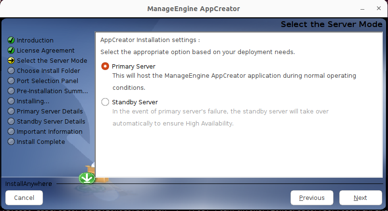The width and height of the screenshot is (388, 211).
Task: Go back with the Previous button
Action: (311, 197)
